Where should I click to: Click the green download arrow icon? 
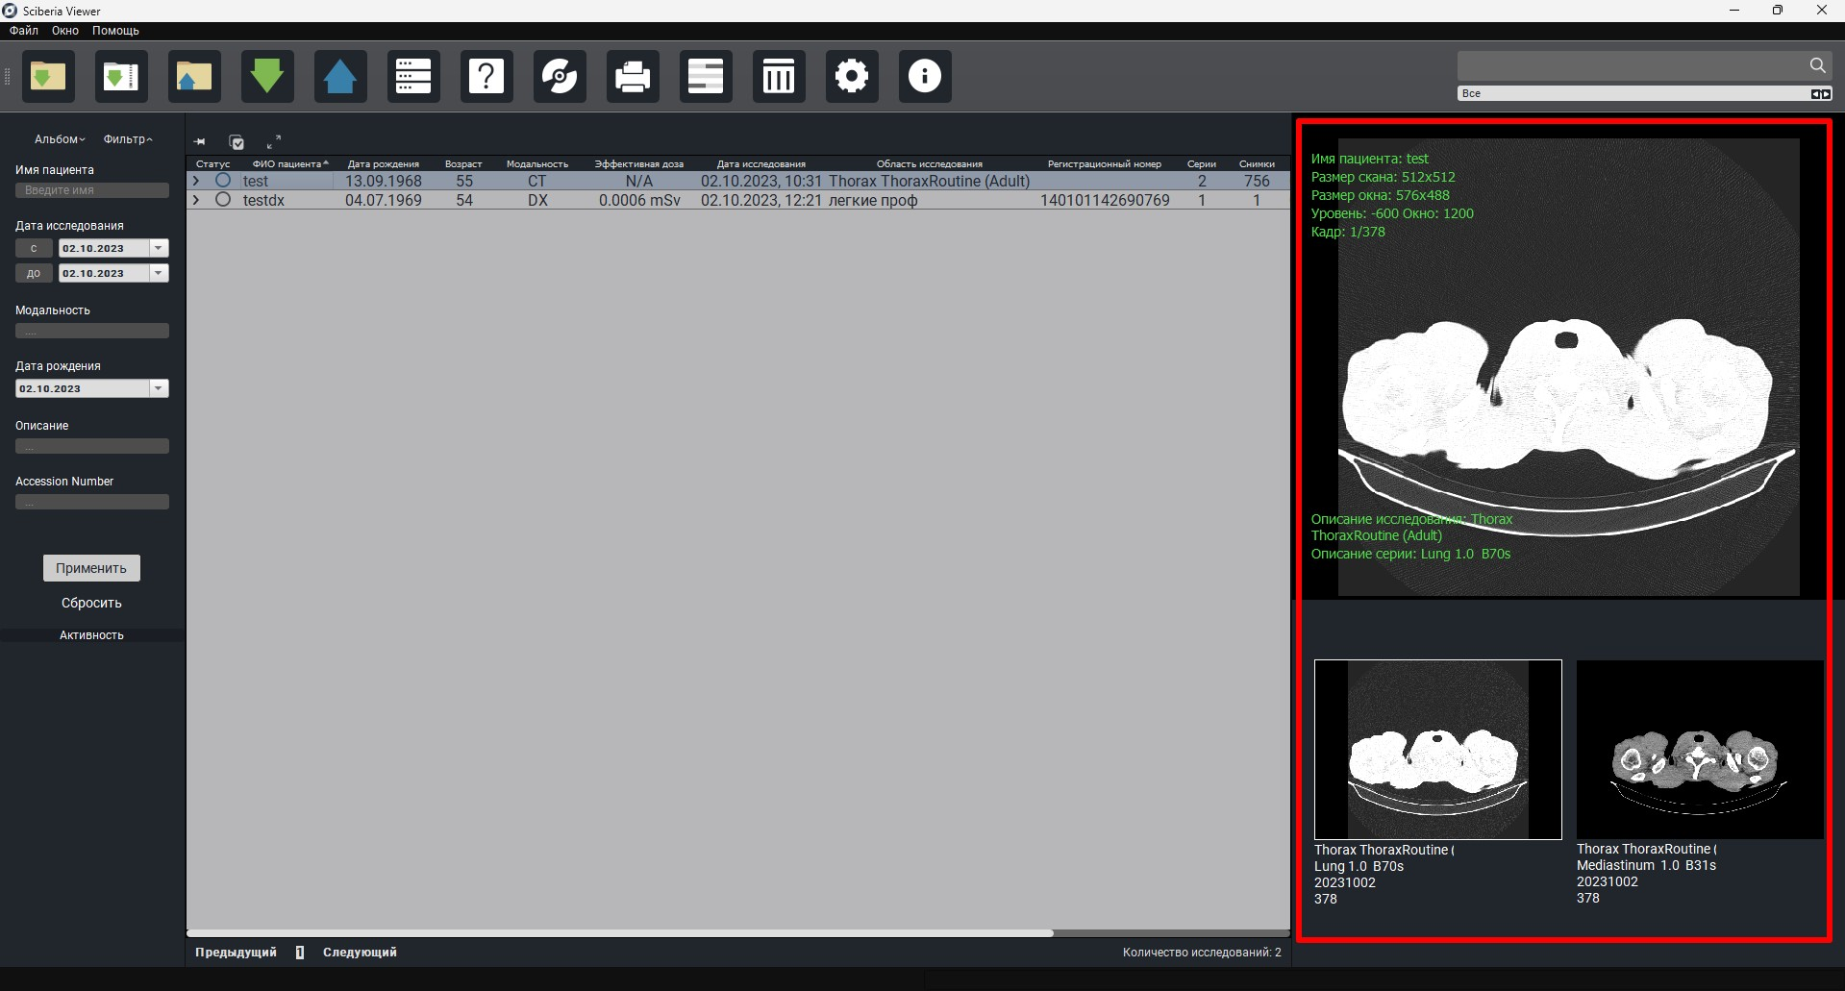pyautogui.click(x=267, y=76)
